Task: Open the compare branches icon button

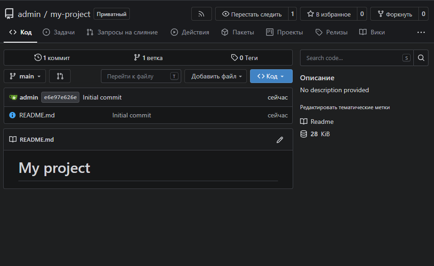Action: (60, 76)
